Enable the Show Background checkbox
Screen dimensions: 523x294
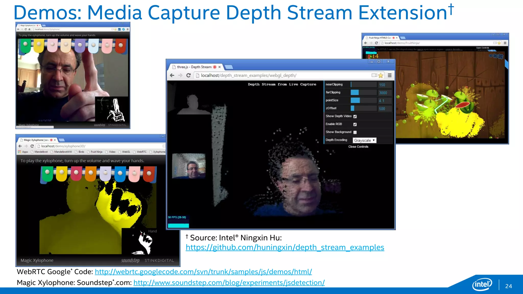coord(355,132)
